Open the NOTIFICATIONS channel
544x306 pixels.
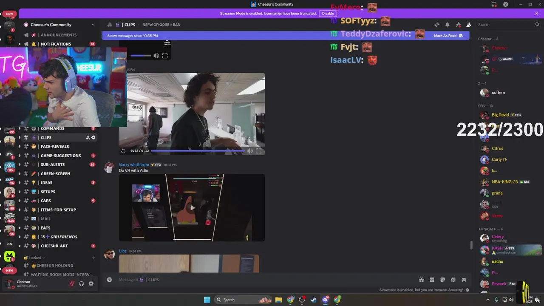point(59,44)
